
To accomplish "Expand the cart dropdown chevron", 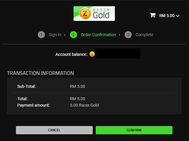I will [178, 16].
